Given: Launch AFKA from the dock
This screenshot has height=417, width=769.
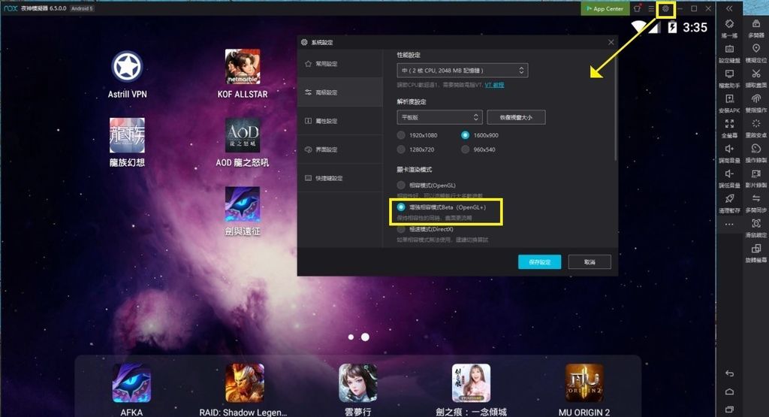Looking at the screenshot, I should (x=131, y=382).
